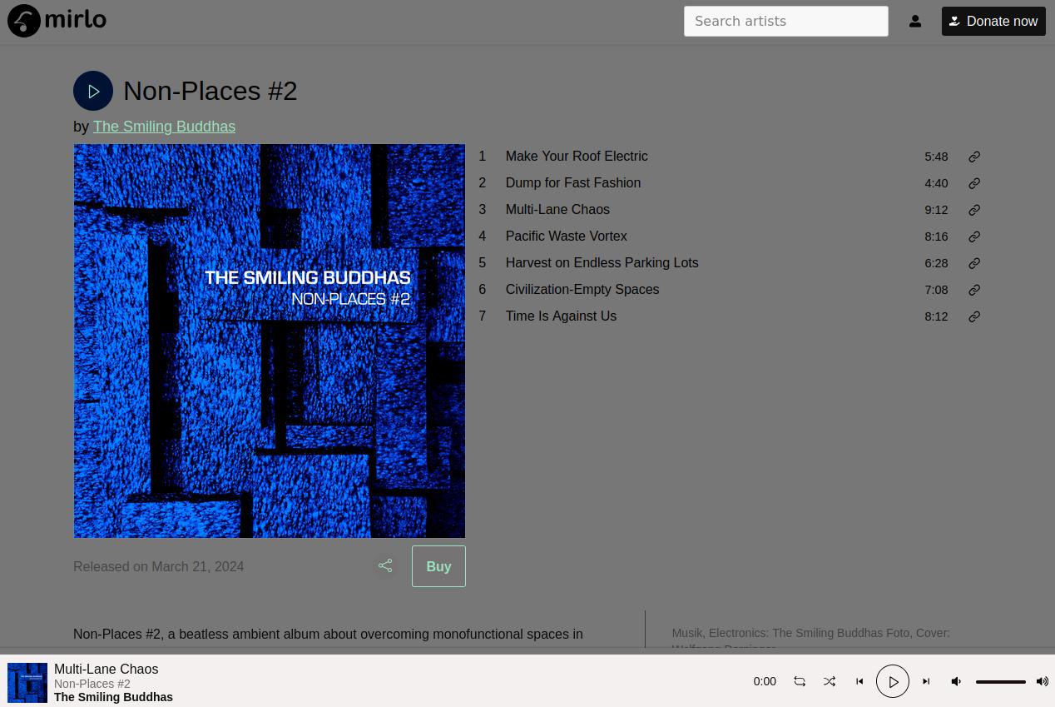Select track Multi-Lane Chaos in list
The height and width of the screenshot is (707, 1055).
(x=557, y=210)
